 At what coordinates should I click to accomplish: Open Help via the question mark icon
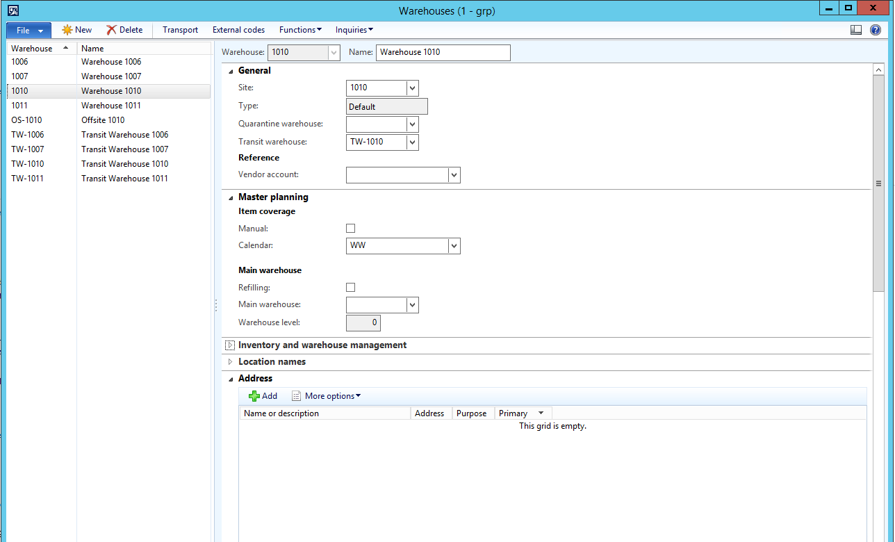coord(874,29)
